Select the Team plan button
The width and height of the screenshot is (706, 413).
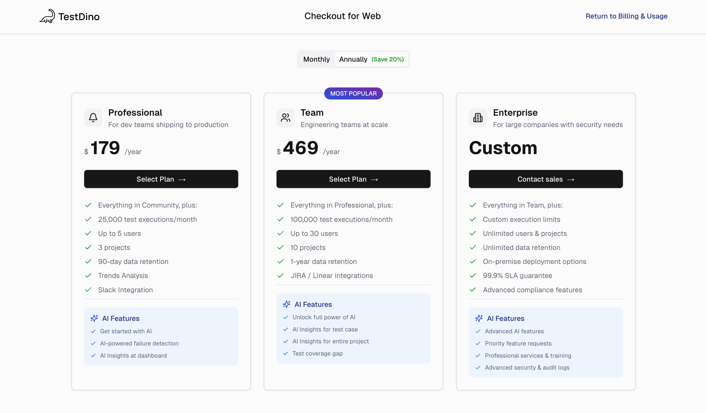(353, 179)
